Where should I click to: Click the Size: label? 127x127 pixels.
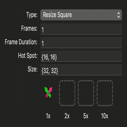coord(32,69)
